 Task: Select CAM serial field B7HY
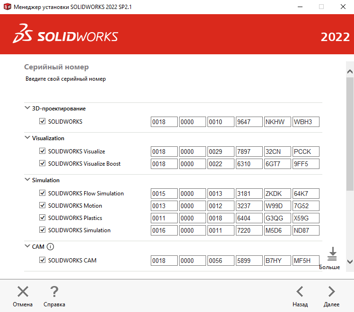277,261
